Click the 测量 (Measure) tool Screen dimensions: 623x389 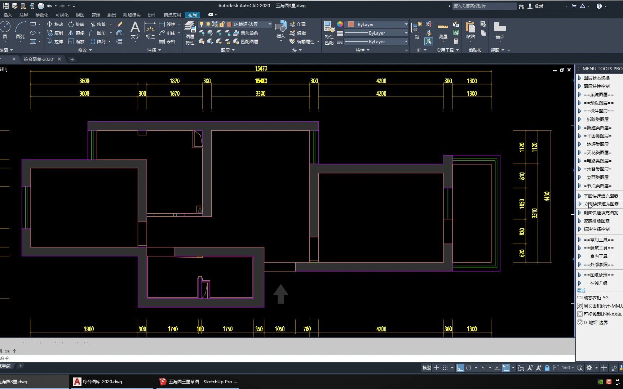click(443, 30)
